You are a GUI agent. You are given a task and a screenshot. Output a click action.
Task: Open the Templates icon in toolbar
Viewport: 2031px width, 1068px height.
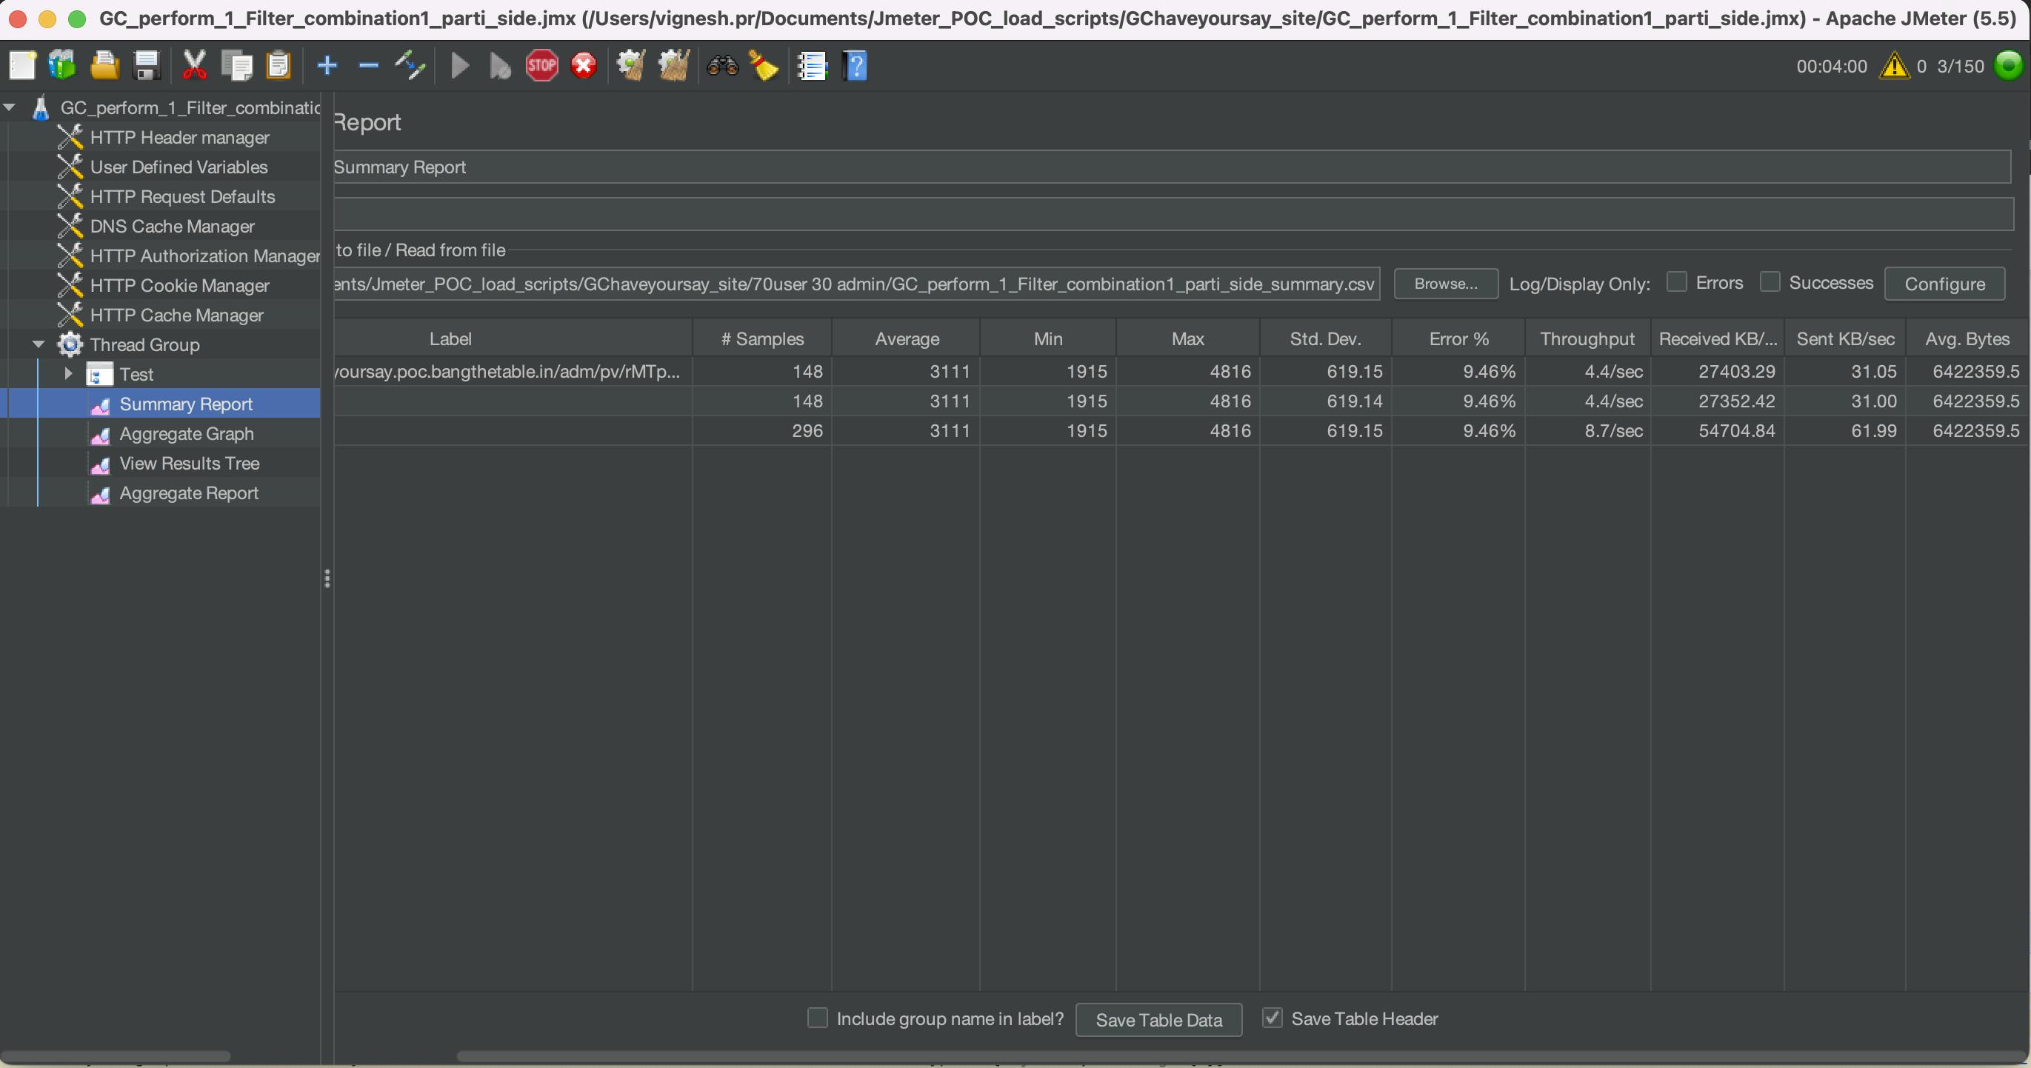pos(62,65)
